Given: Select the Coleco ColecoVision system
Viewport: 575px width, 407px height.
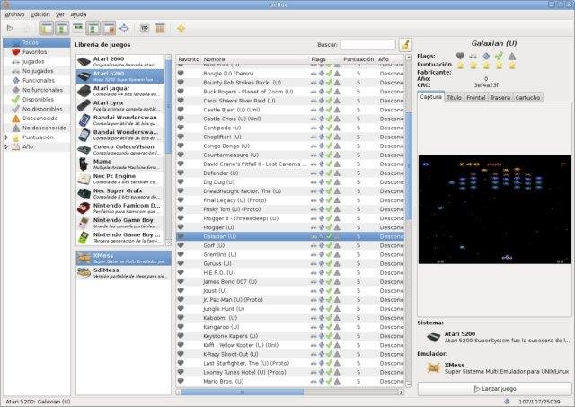Looking at the screenshot, I should 119,150.
